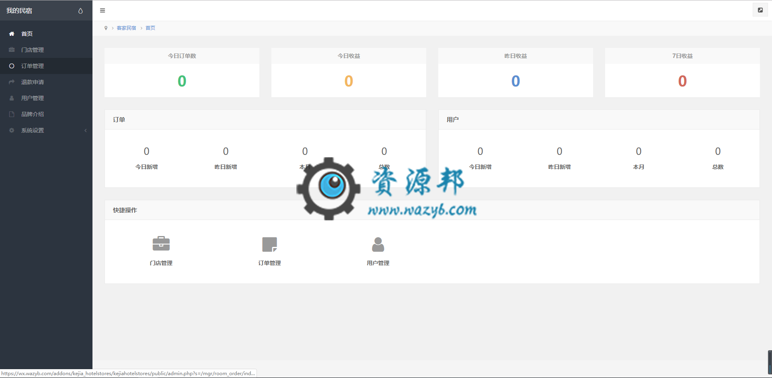Click 昨日新增 in the 订单 panel

pyautogui.click(x=226, y=167)
